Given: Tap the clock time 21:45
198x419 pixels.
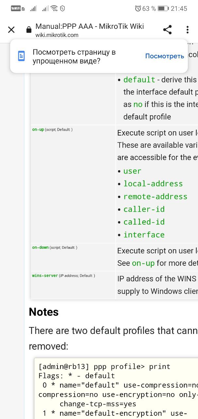Looking at the screenshot, I should coord(179,9).
